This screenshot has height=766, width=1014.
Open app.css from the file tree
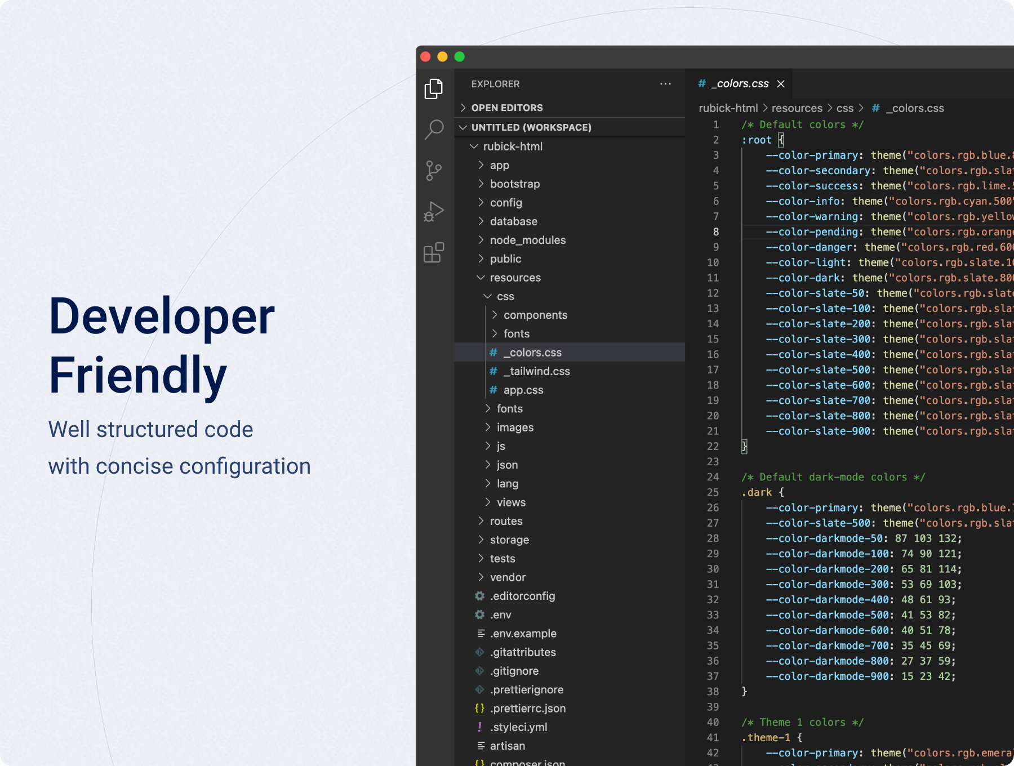coord(524,390)
